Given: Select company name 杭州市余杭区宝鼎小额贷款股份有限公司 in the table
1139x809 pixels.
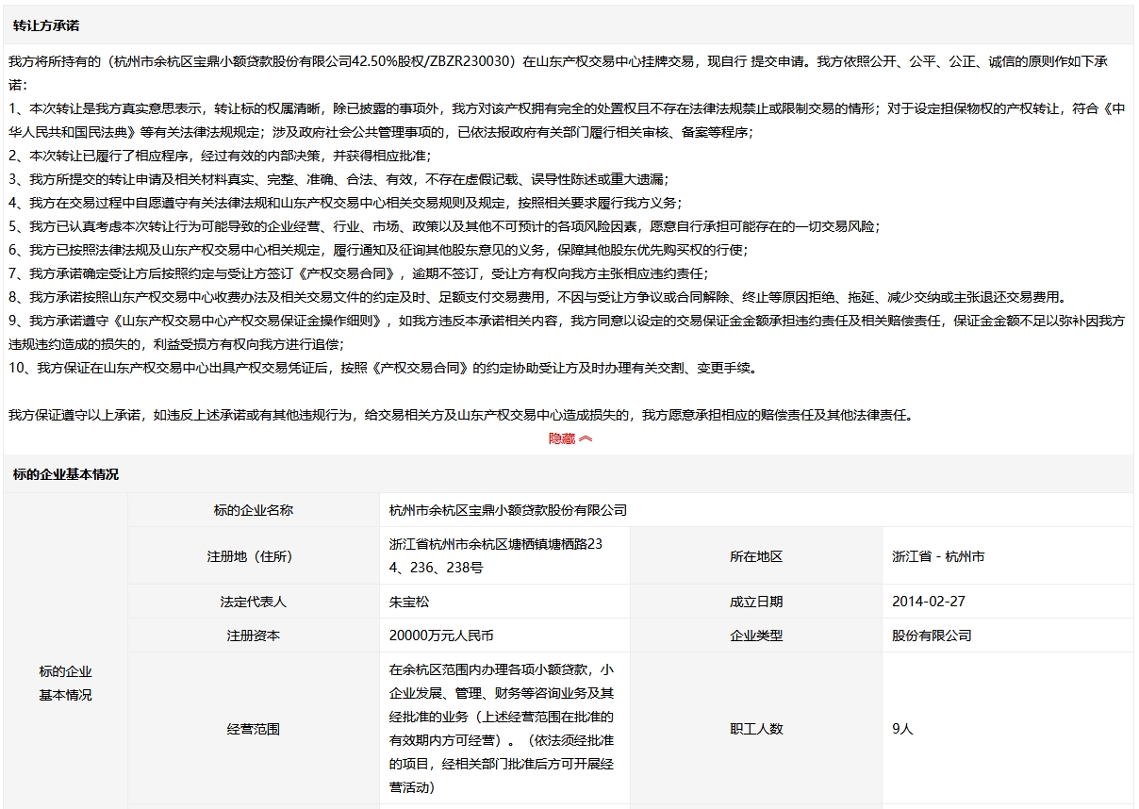Looking at the screenshot, I should pyautogui.click(x=508, y=510).
